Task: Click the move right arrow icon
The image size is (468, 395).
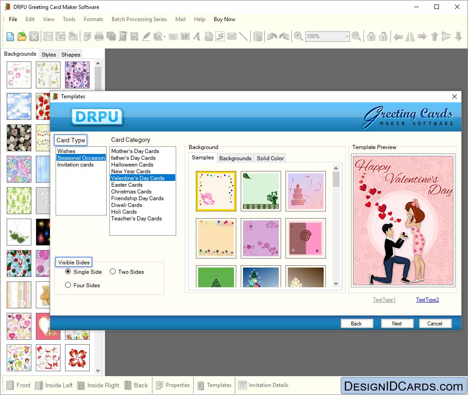Action: click(422, 36)
